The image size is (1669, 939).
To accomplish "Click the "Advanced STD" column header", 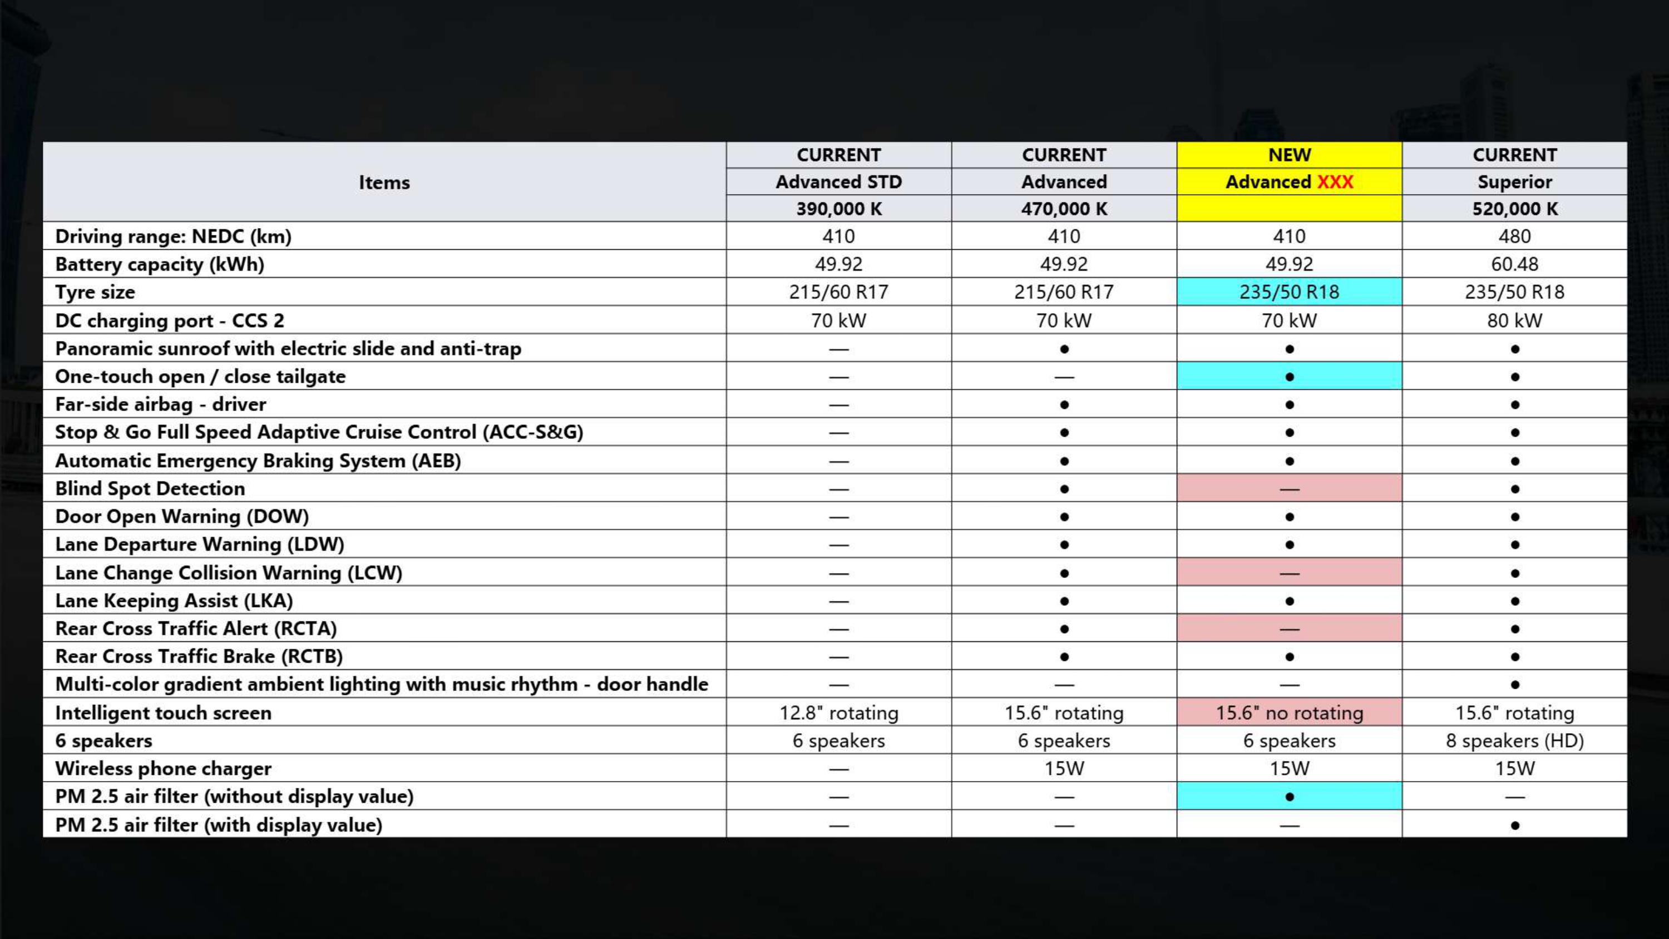I will point(838,182).
